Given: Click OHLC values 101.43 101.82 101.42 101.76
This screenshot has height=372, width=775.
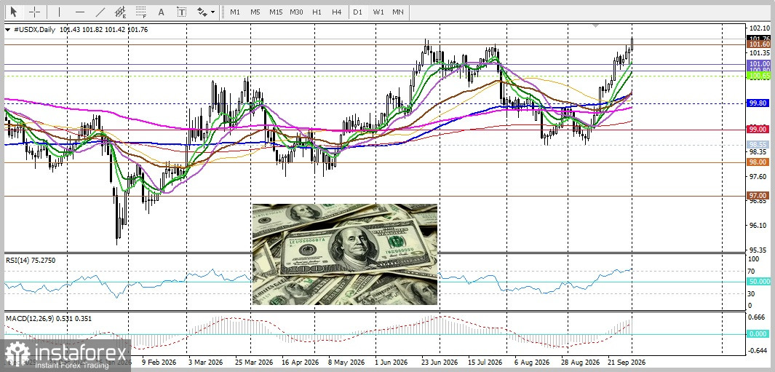Looking at the screenshot, I should coord(103,30).
